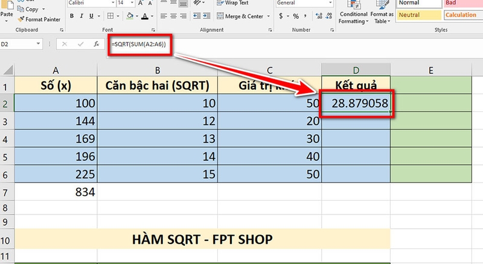Viewport: 483px width, 264px height.
Task: Toggle Wrap Text
Action: tap(232, 3)
